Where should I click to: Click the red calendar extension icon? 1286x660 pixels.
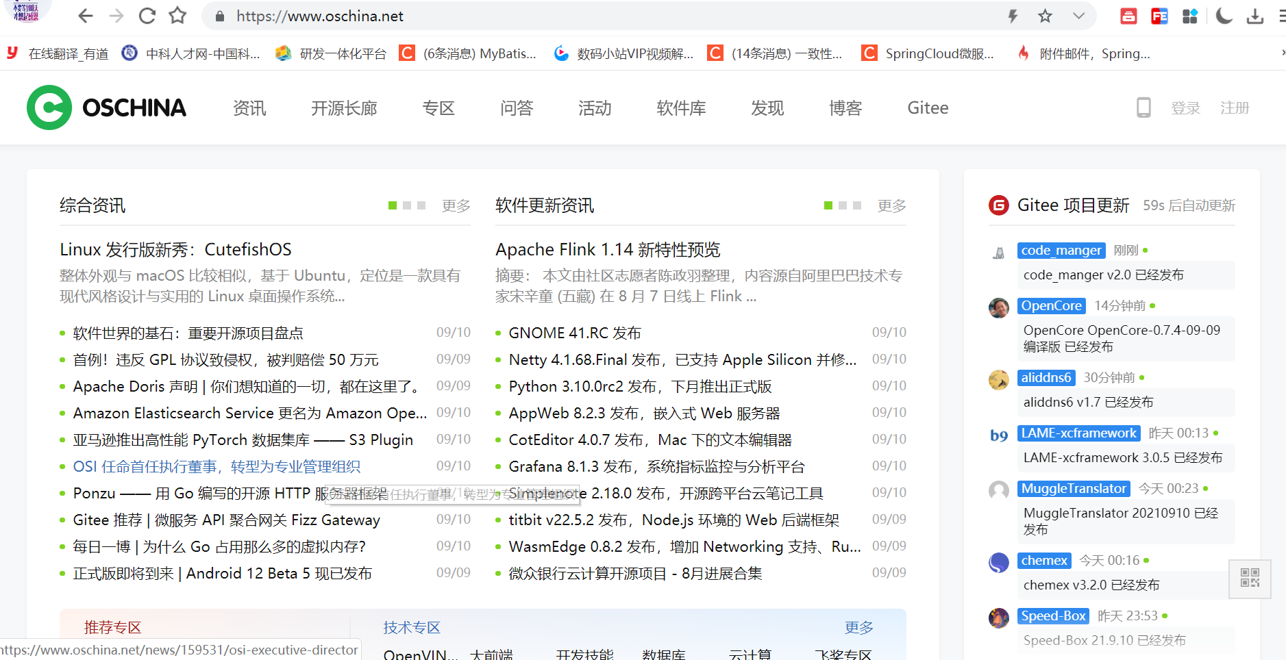[1128, 16]
